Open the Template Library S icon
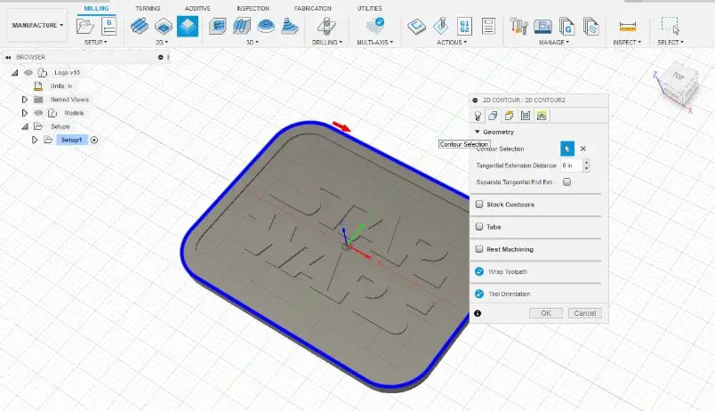This screenshot has width=715, height=411. click(591, 26)
